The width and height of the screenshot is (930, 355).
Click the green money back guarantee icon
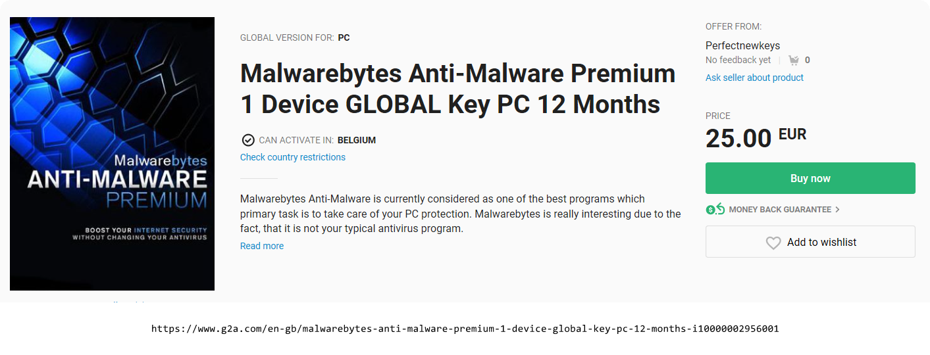coord(715,209)
